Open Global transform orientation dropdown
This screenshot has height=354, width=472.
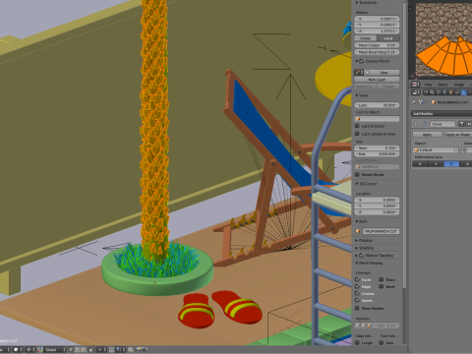tap(55, 350)
